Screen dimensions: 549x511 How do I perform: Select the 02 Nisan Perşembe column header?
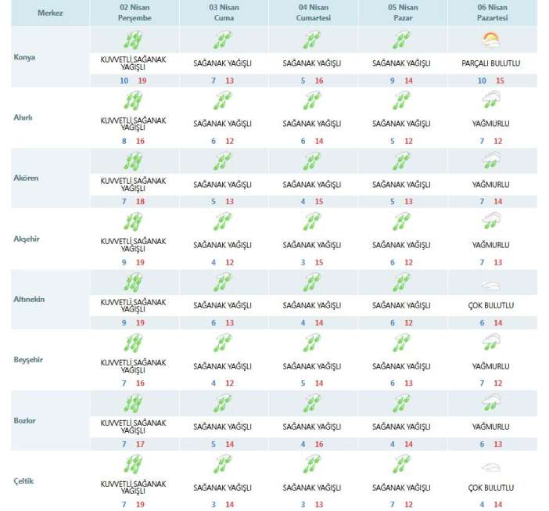pyautogui.click(x=134, y=13)
